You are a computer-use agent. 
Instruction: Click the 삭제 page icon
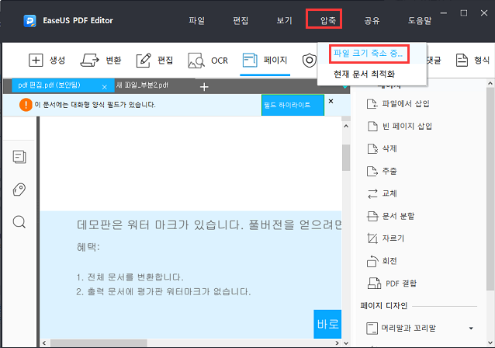tap(372, 148)
